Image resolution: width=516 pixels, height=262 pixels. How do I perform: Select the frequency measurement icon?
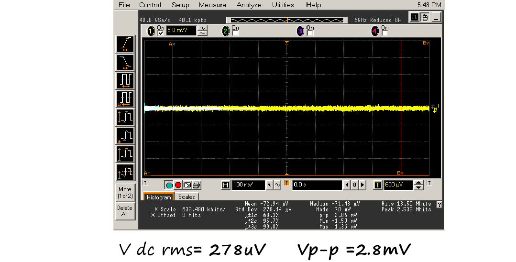(x=125, y=99)
